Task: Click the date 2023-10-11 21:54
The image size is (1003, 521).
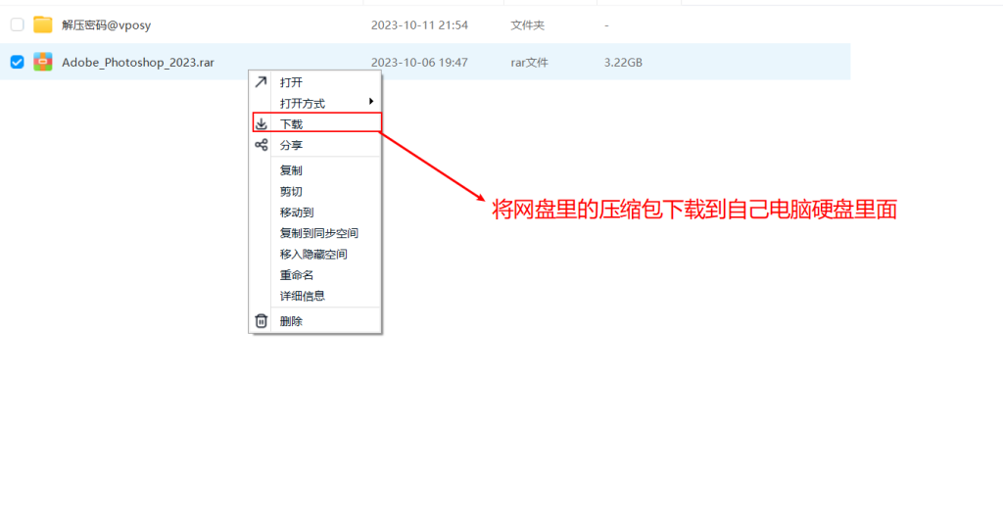Action: [419, 24]
